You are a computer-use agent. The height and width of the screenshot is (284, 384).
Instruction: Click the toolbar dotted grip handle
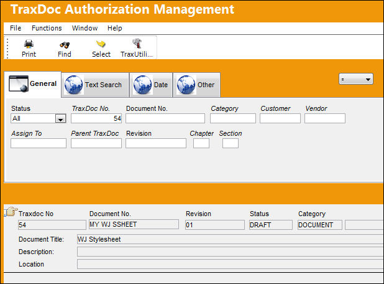(7, 48)
